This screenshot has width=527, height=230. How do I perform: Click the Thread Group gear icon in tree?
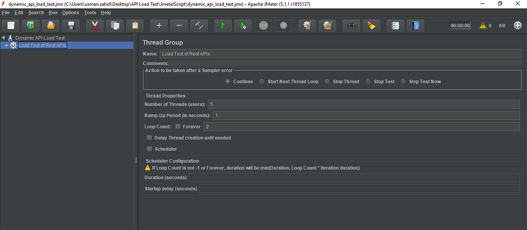coord(13,45)
